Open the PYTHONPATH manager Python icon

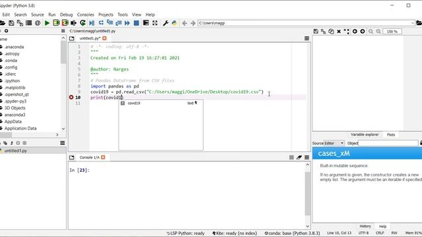pyautogui.click(x=174, y=23)
